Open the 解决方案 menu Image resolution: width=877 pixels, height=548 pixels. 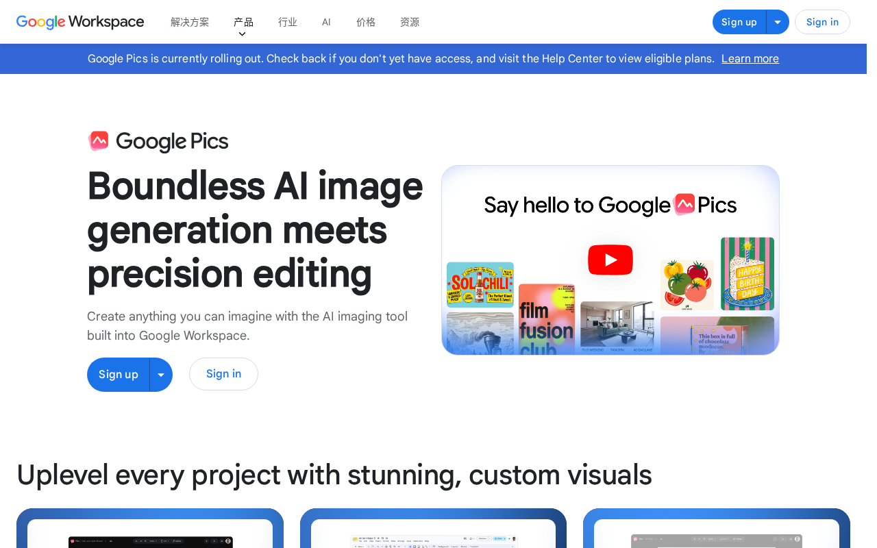(x=190, y=22)
